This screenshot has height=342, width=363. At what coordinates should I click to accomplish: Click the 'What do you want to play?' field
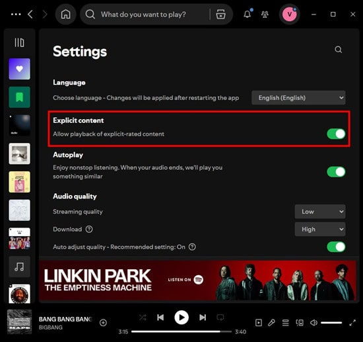(143, 15)
